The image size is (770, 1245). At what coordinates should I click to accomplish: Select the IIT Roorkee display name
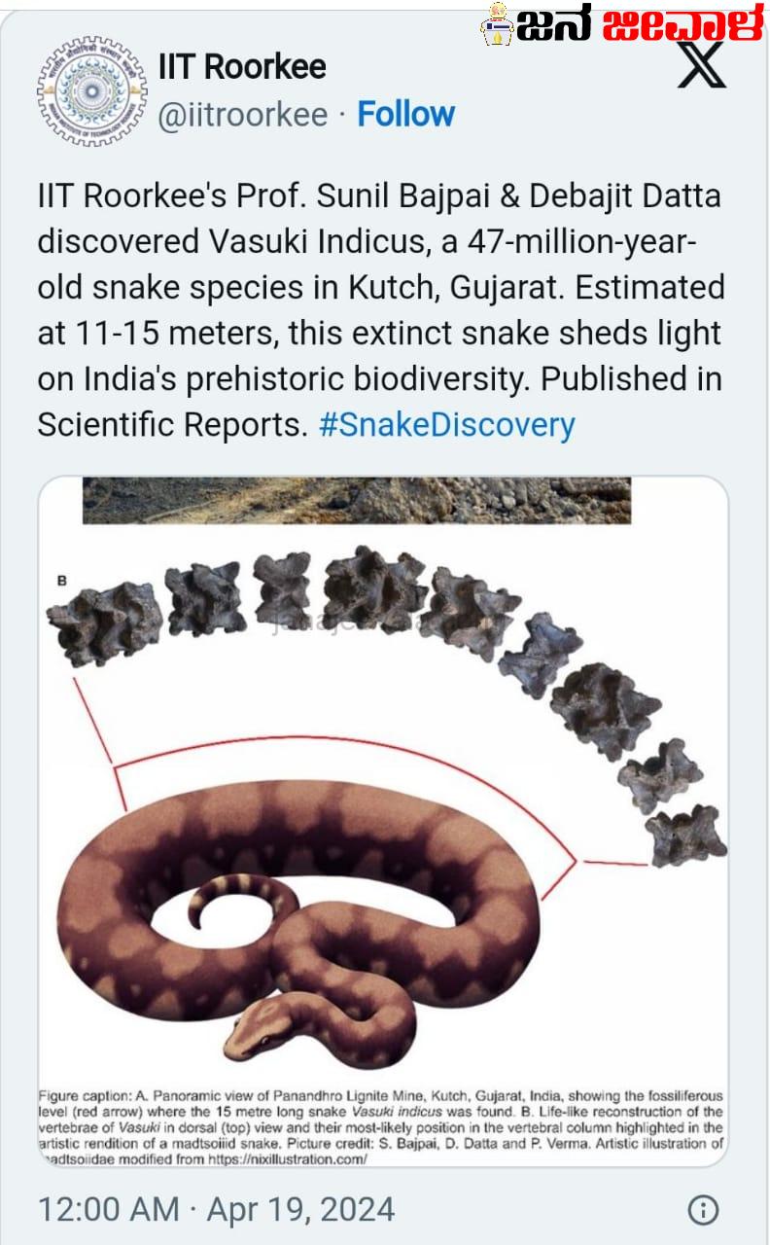pyautogui.click(x=242, y=67)
